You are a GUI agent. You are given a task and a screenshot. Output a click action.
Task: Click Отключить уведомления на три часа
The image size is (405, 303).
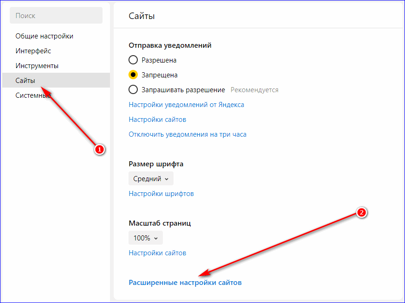pos(187,134)
